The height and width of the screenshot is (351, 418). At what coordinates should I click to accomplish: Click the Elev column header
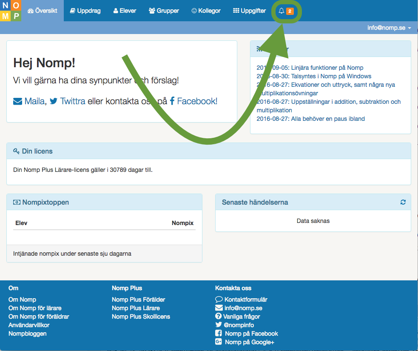pyautogui.click(x=21, y=223)
